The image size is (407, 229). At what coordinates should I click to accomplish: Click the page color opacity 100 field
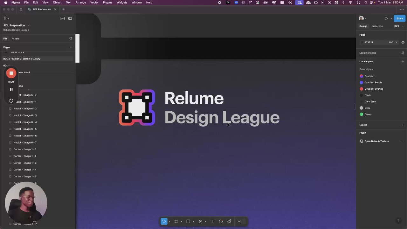click(x=391, y=42)
